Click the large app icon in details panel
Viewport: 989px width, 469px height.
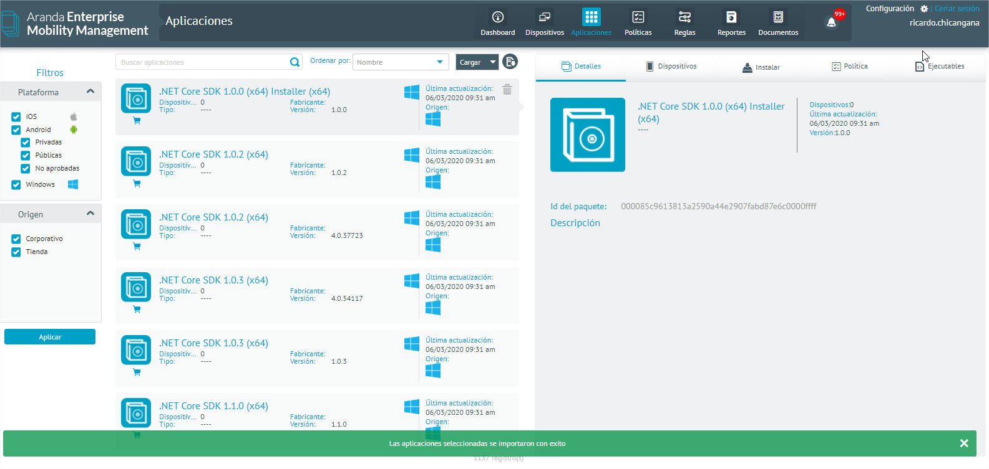point(588,135)
